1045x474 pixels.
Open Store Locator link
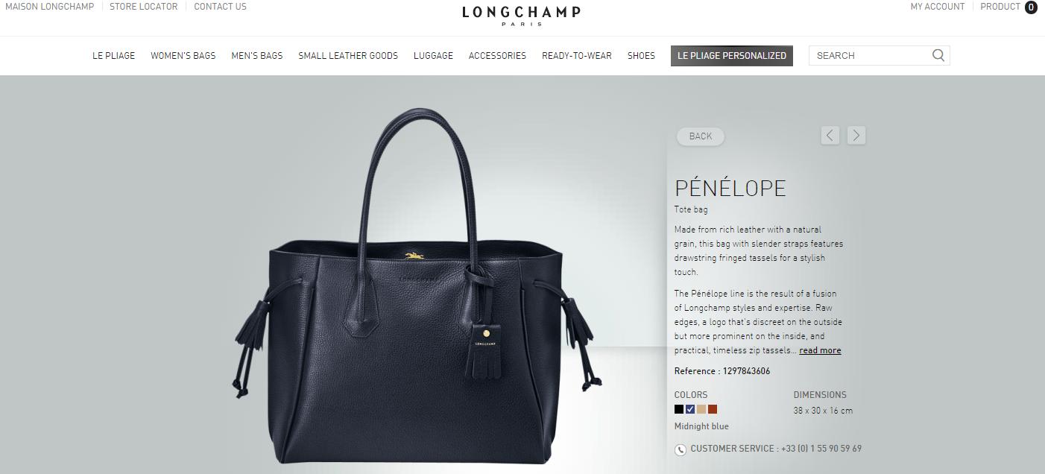(144, 7)
